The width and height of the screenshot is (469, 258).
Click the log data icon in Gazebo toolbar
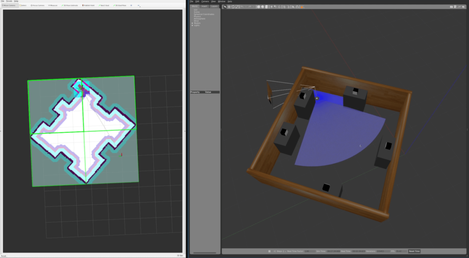[x=455, y=7]
